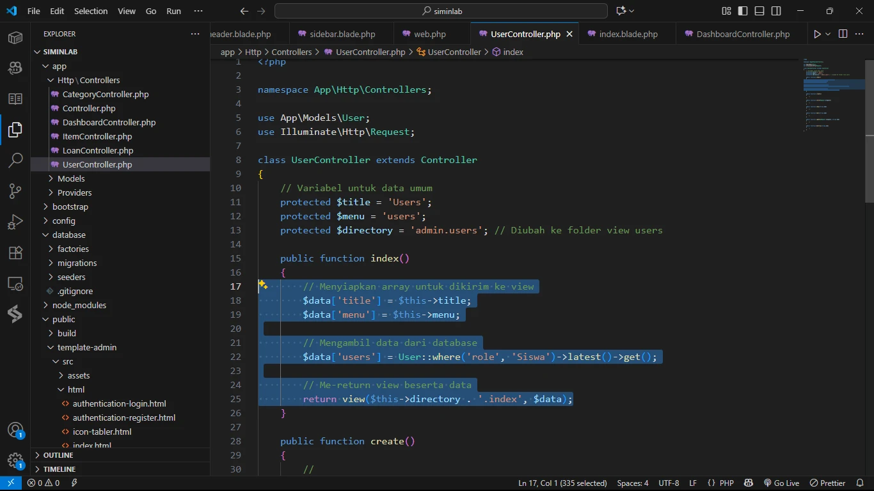The height and width of the screenshot is (491, 874).
Task: Toggle the secondary side bar visibility
Action: [x=776, y=11]
